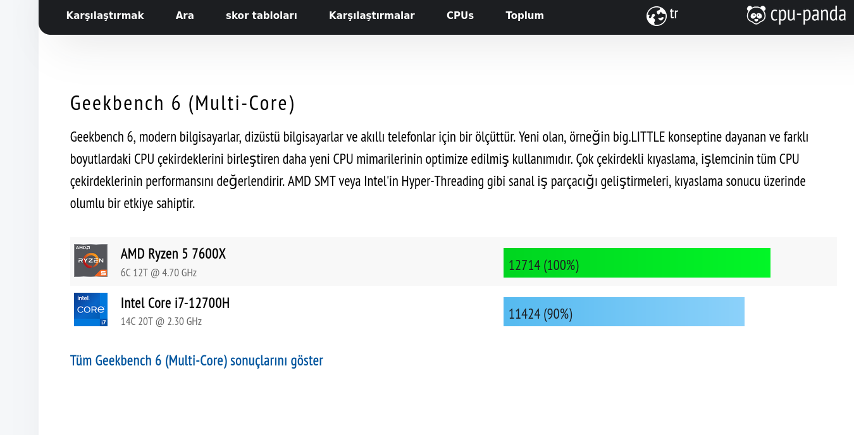Screen dimensions: 854x435
Task: Open the Karşılaştırmalar navigation item
Action: (x=371, y=16)
